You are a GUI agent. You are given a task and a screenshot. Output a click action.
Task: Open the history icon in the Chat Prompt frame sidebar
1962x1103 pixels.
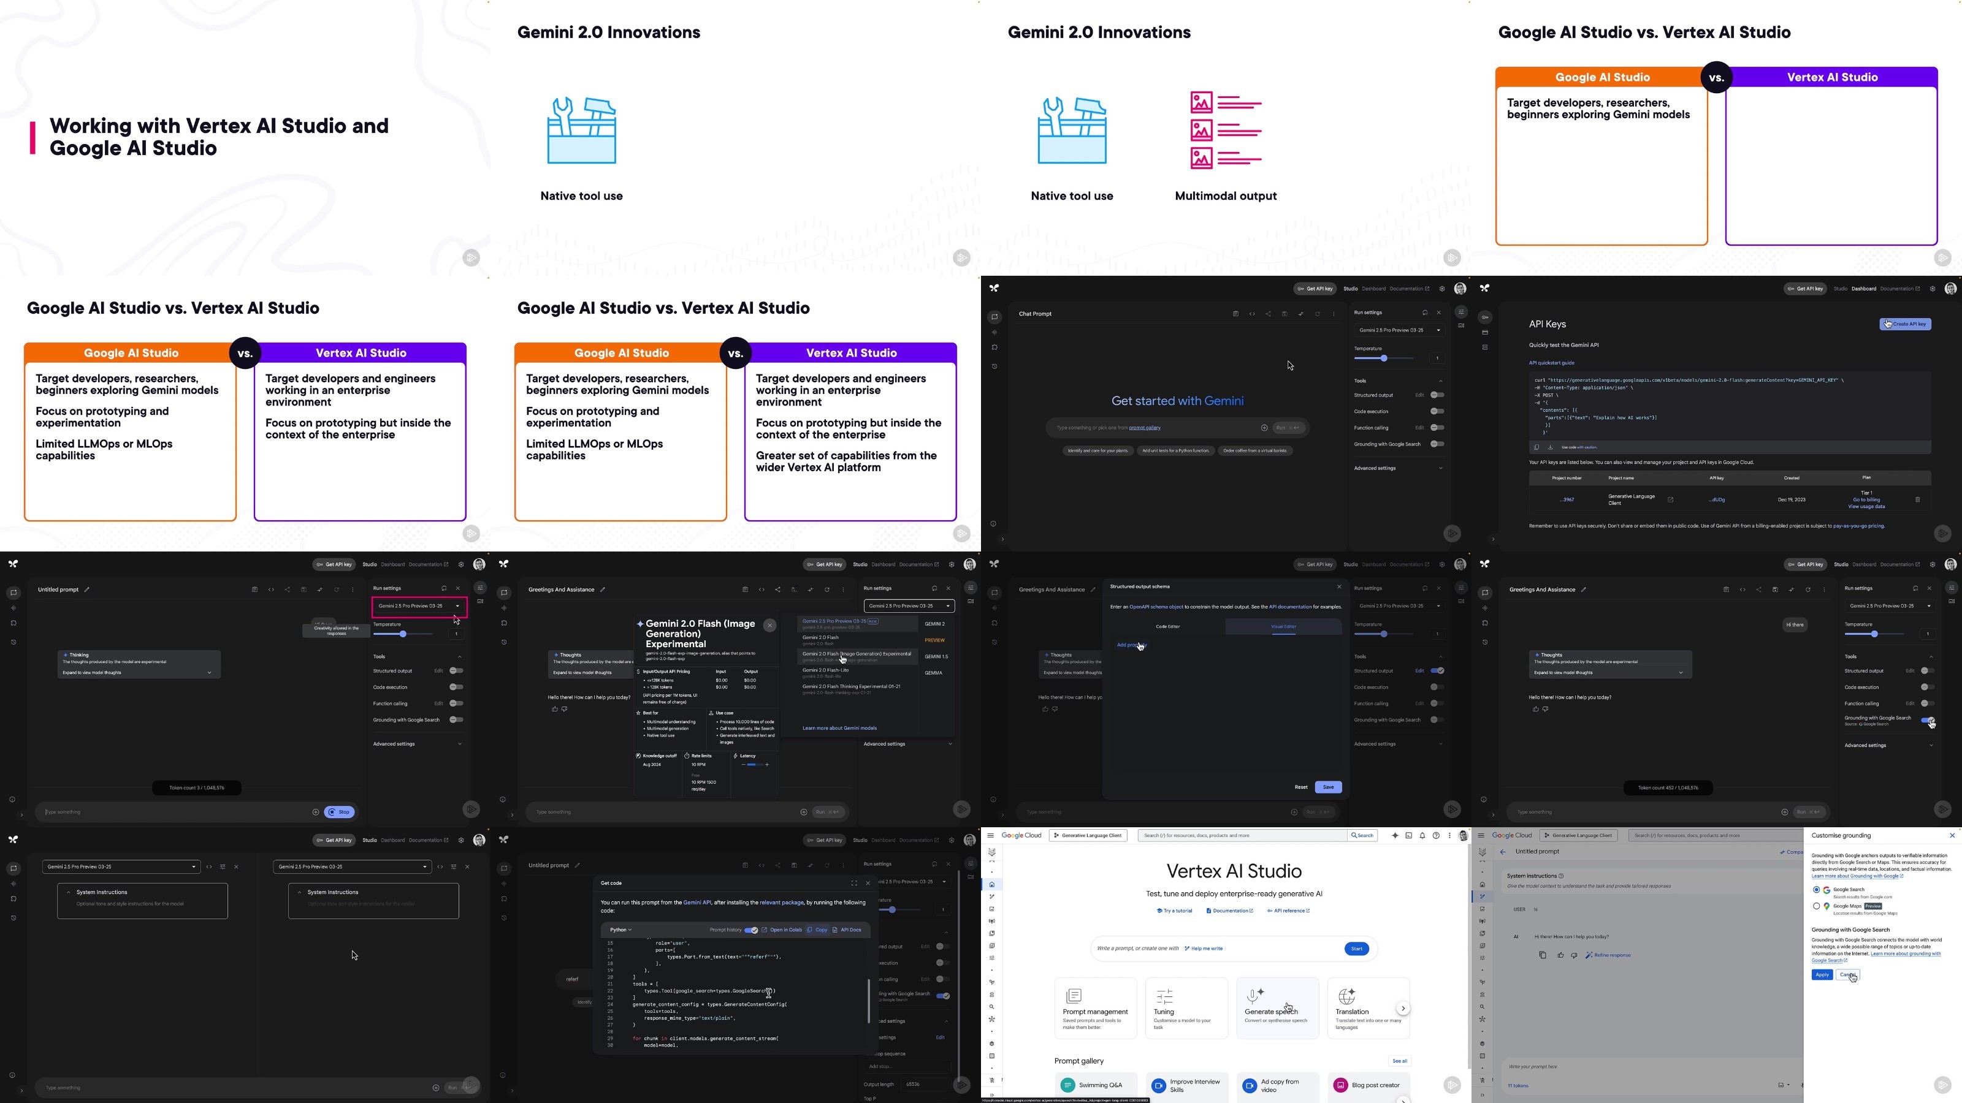click(x=994, y=366)
